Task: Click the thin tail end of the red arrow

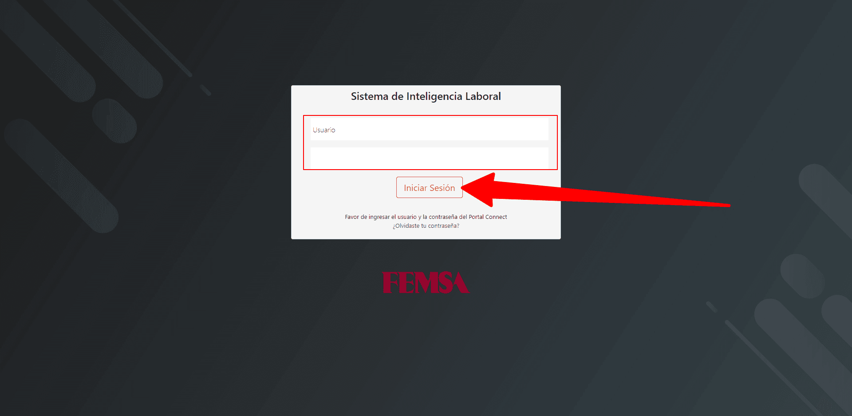Action: 723,205
